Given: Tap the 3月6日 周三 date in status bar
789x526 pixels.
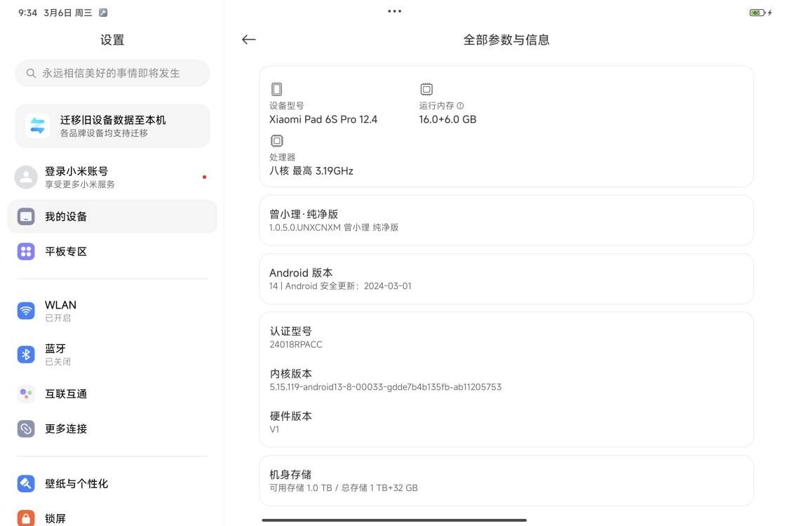Looking at the screenshot, I should (68, 13).
